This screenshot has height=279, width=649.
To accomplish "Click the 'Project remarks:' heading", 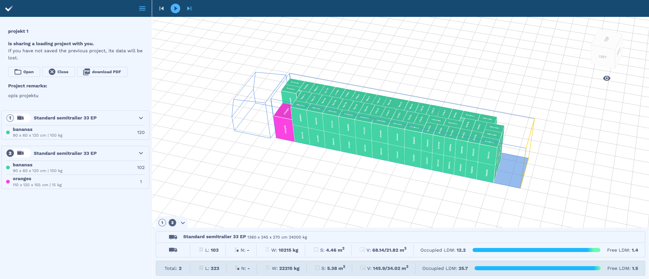I will [x=28, y=86].
